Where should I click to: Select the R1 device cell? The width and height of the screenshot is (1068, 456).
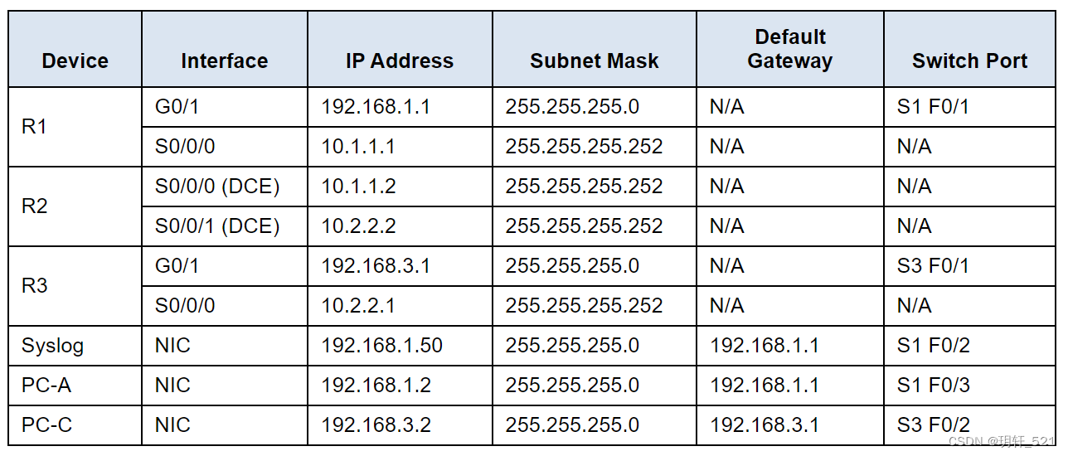point(75,127)
